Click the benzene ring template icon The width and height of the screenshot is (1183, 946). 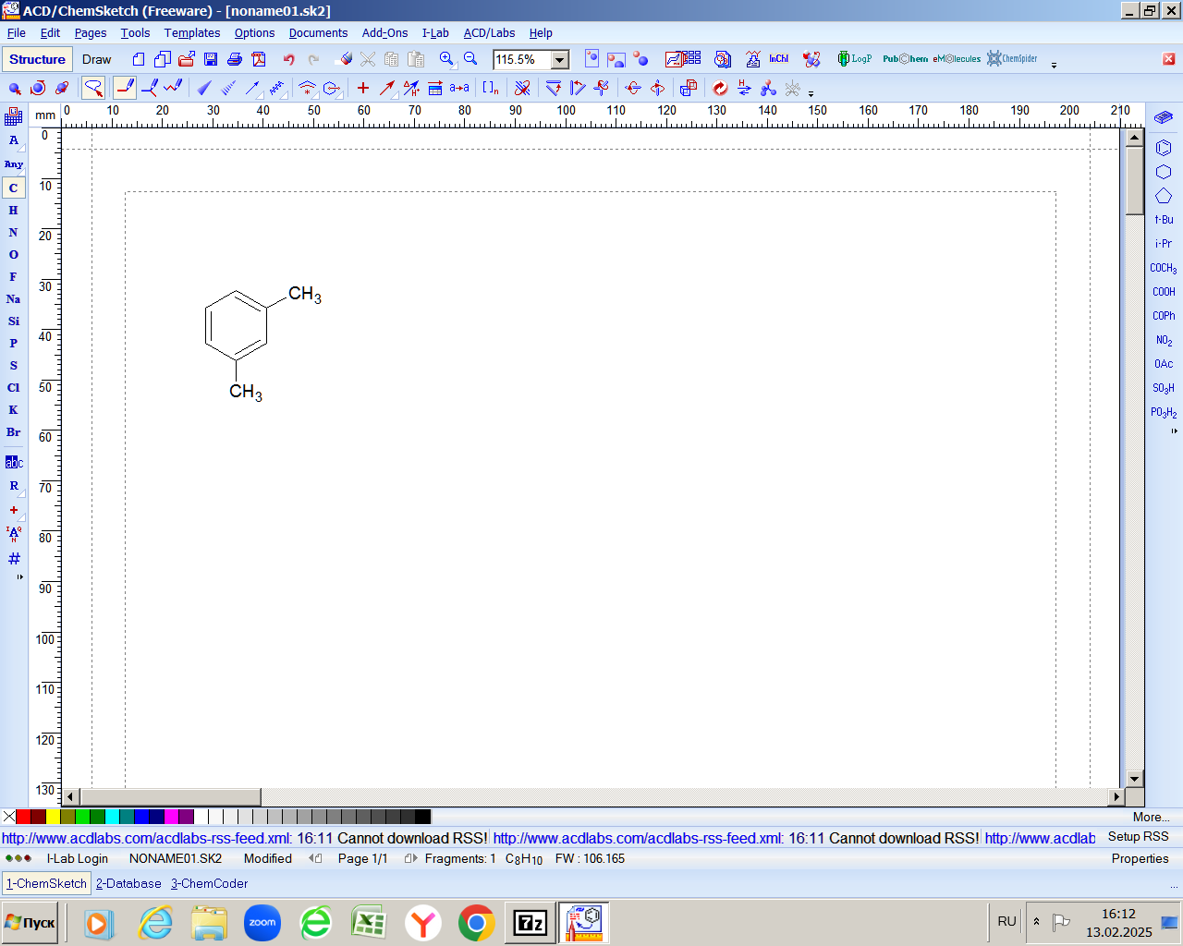(x=1164, y=148)
